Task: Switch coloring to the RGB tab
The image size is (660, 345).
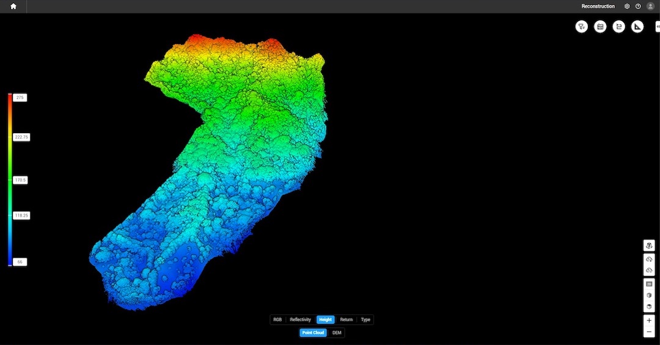Action: [277, 319]
